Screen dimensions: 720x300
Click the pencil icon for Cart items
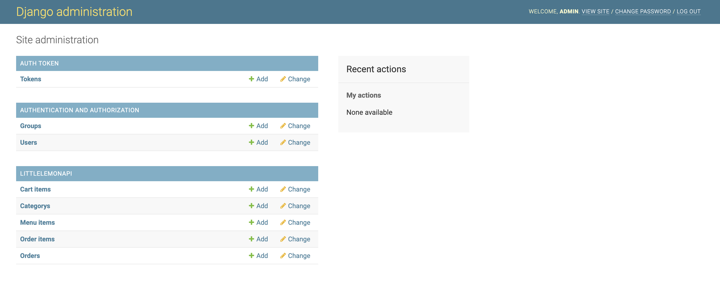point(283,189)
